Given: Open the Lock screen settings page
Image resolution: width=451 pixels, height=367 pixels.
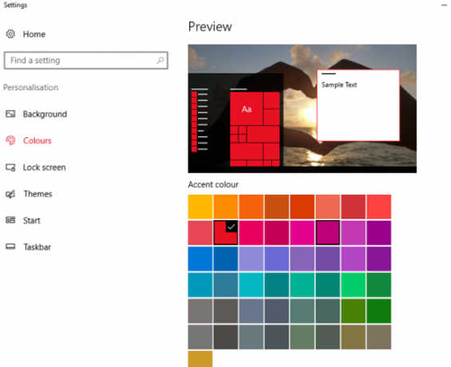Looking at the screenshot, I should [44, 168].
